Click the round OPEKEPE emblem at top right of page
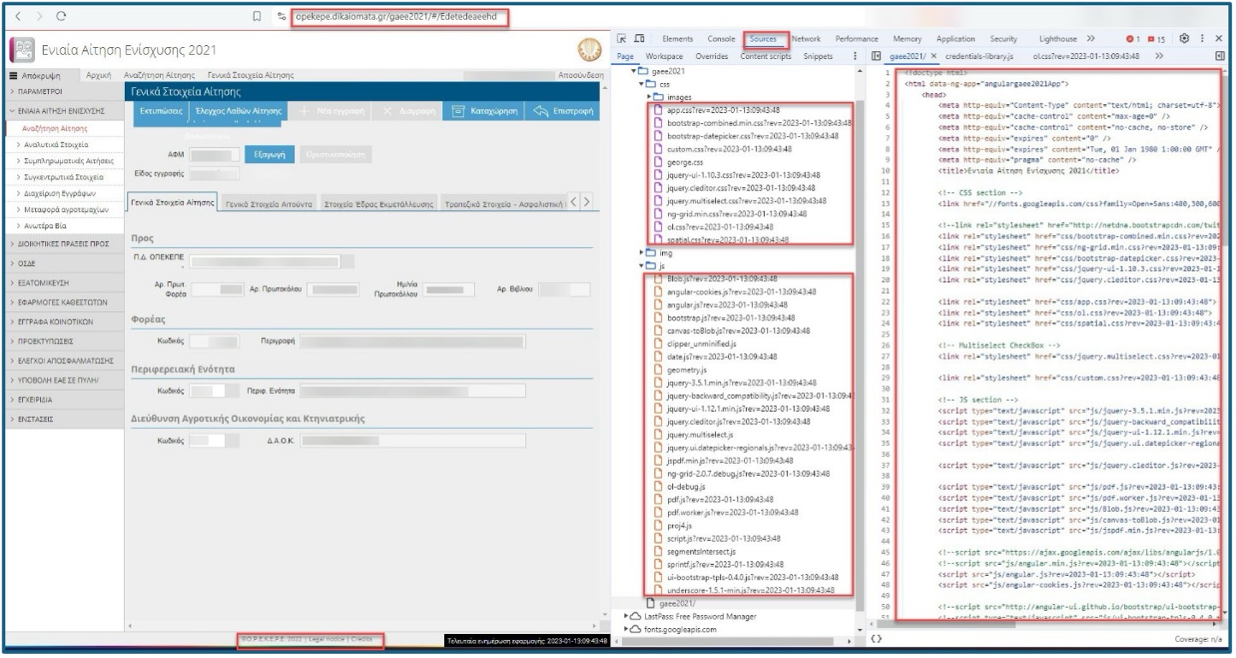 [x=591, y=50]
